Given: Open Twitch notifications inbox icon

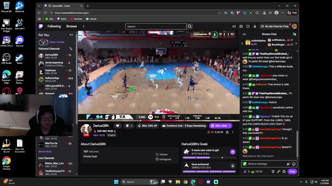Looking at the screenshot, I should (241, 26).
